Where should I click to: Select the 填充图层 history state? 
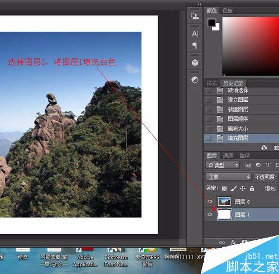[241, 138]
